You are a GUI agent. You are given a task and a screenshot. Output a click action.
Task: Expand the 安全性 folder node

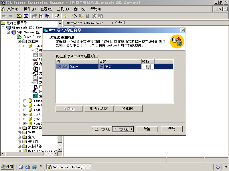coord(19,142)
